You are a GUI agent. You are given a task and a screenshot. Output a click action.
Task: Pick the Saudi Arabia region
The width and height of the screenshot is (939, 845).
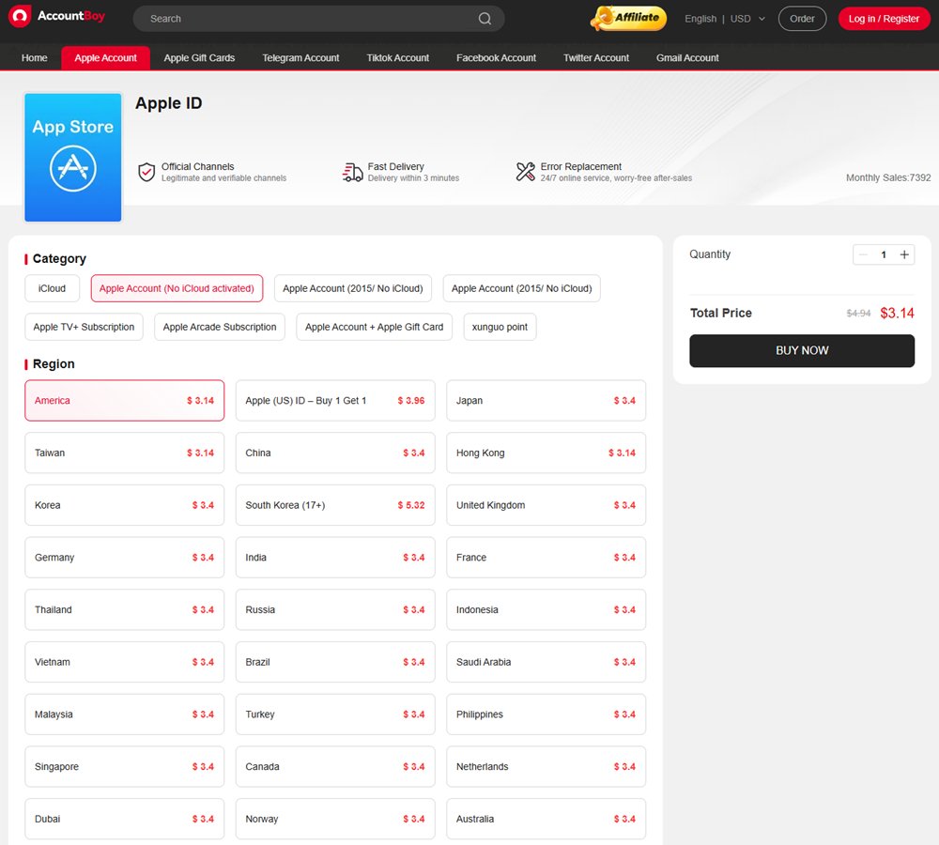[546, 662]
